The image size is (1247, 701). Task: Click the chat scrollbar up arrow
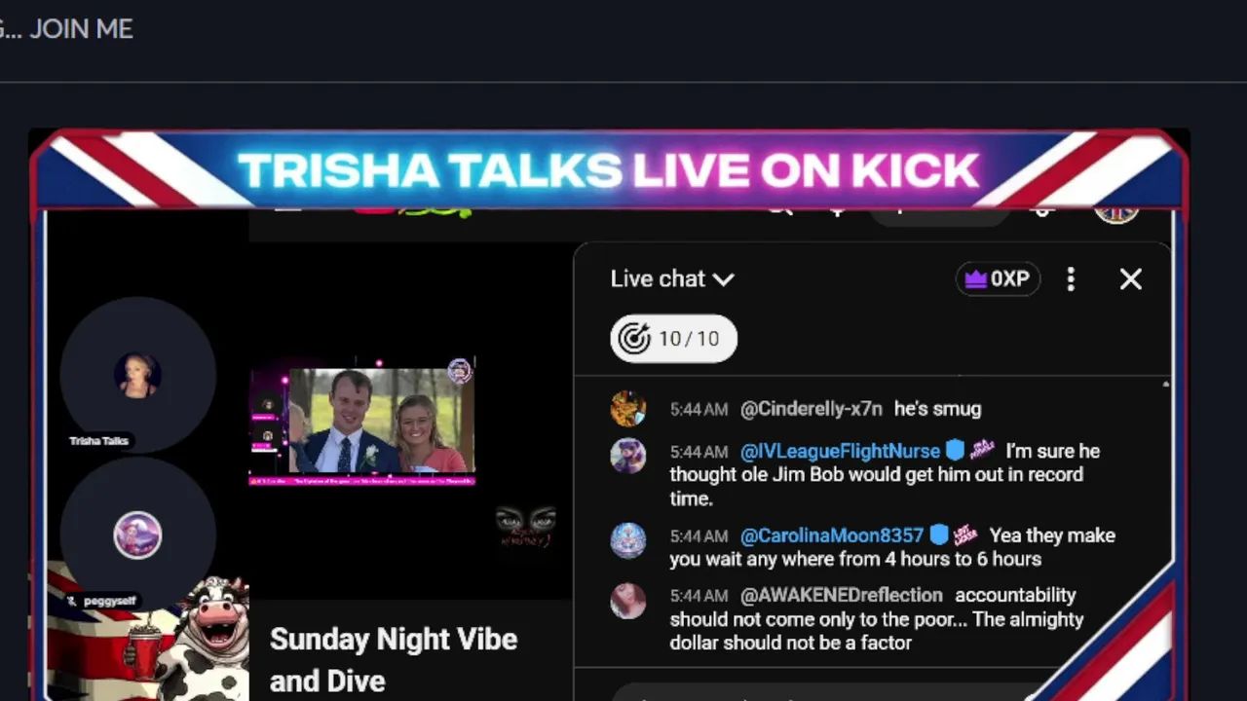click(x=1166, y=386)
